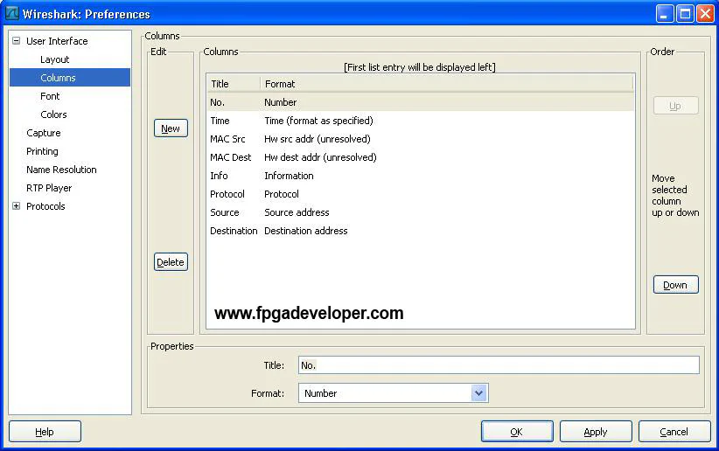Select Layout in the preferences tree
This screenshot has height=451, width=719.
click(54, 59)
